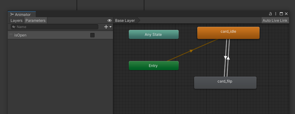Select the downward transition arrow to card_filp
The height and width of the screenshot is (114, 295).
(x=225, y=58)
